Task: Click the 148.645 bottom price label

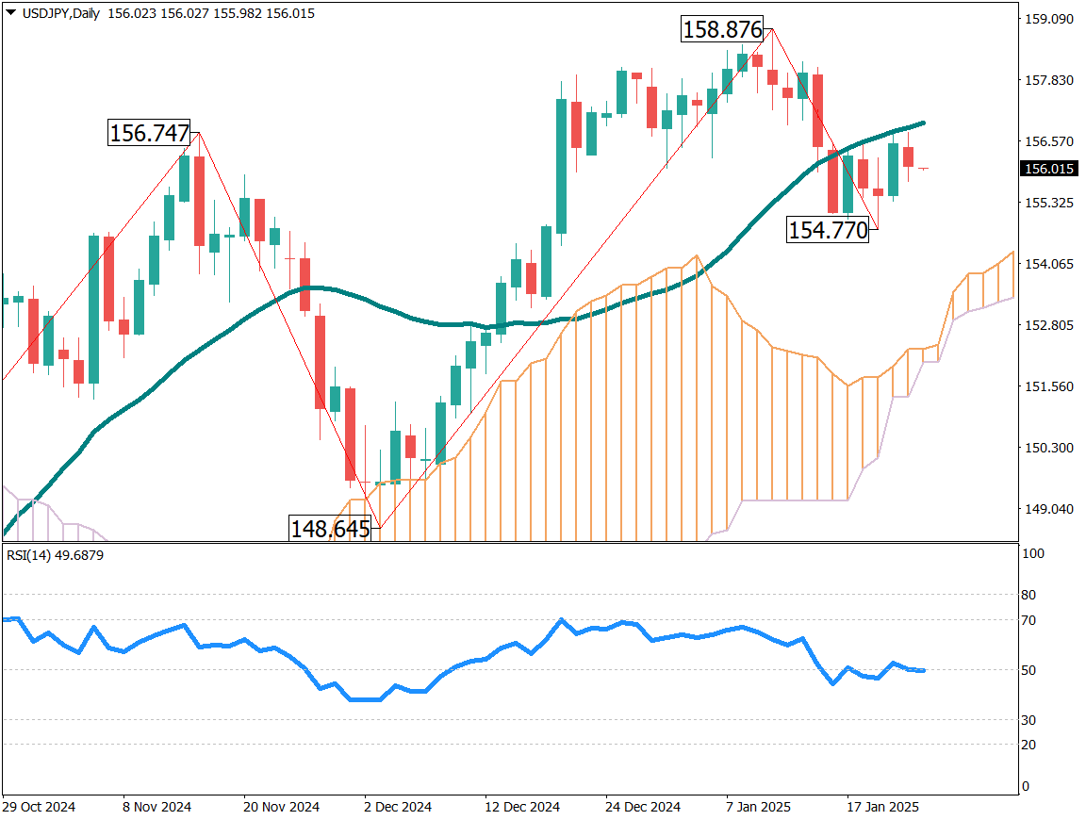Action: pos(329,529)
